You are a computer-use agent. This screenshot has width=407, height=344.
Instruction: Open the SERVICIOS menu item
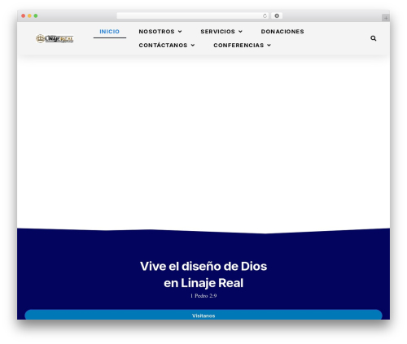[x=217, y=32]
